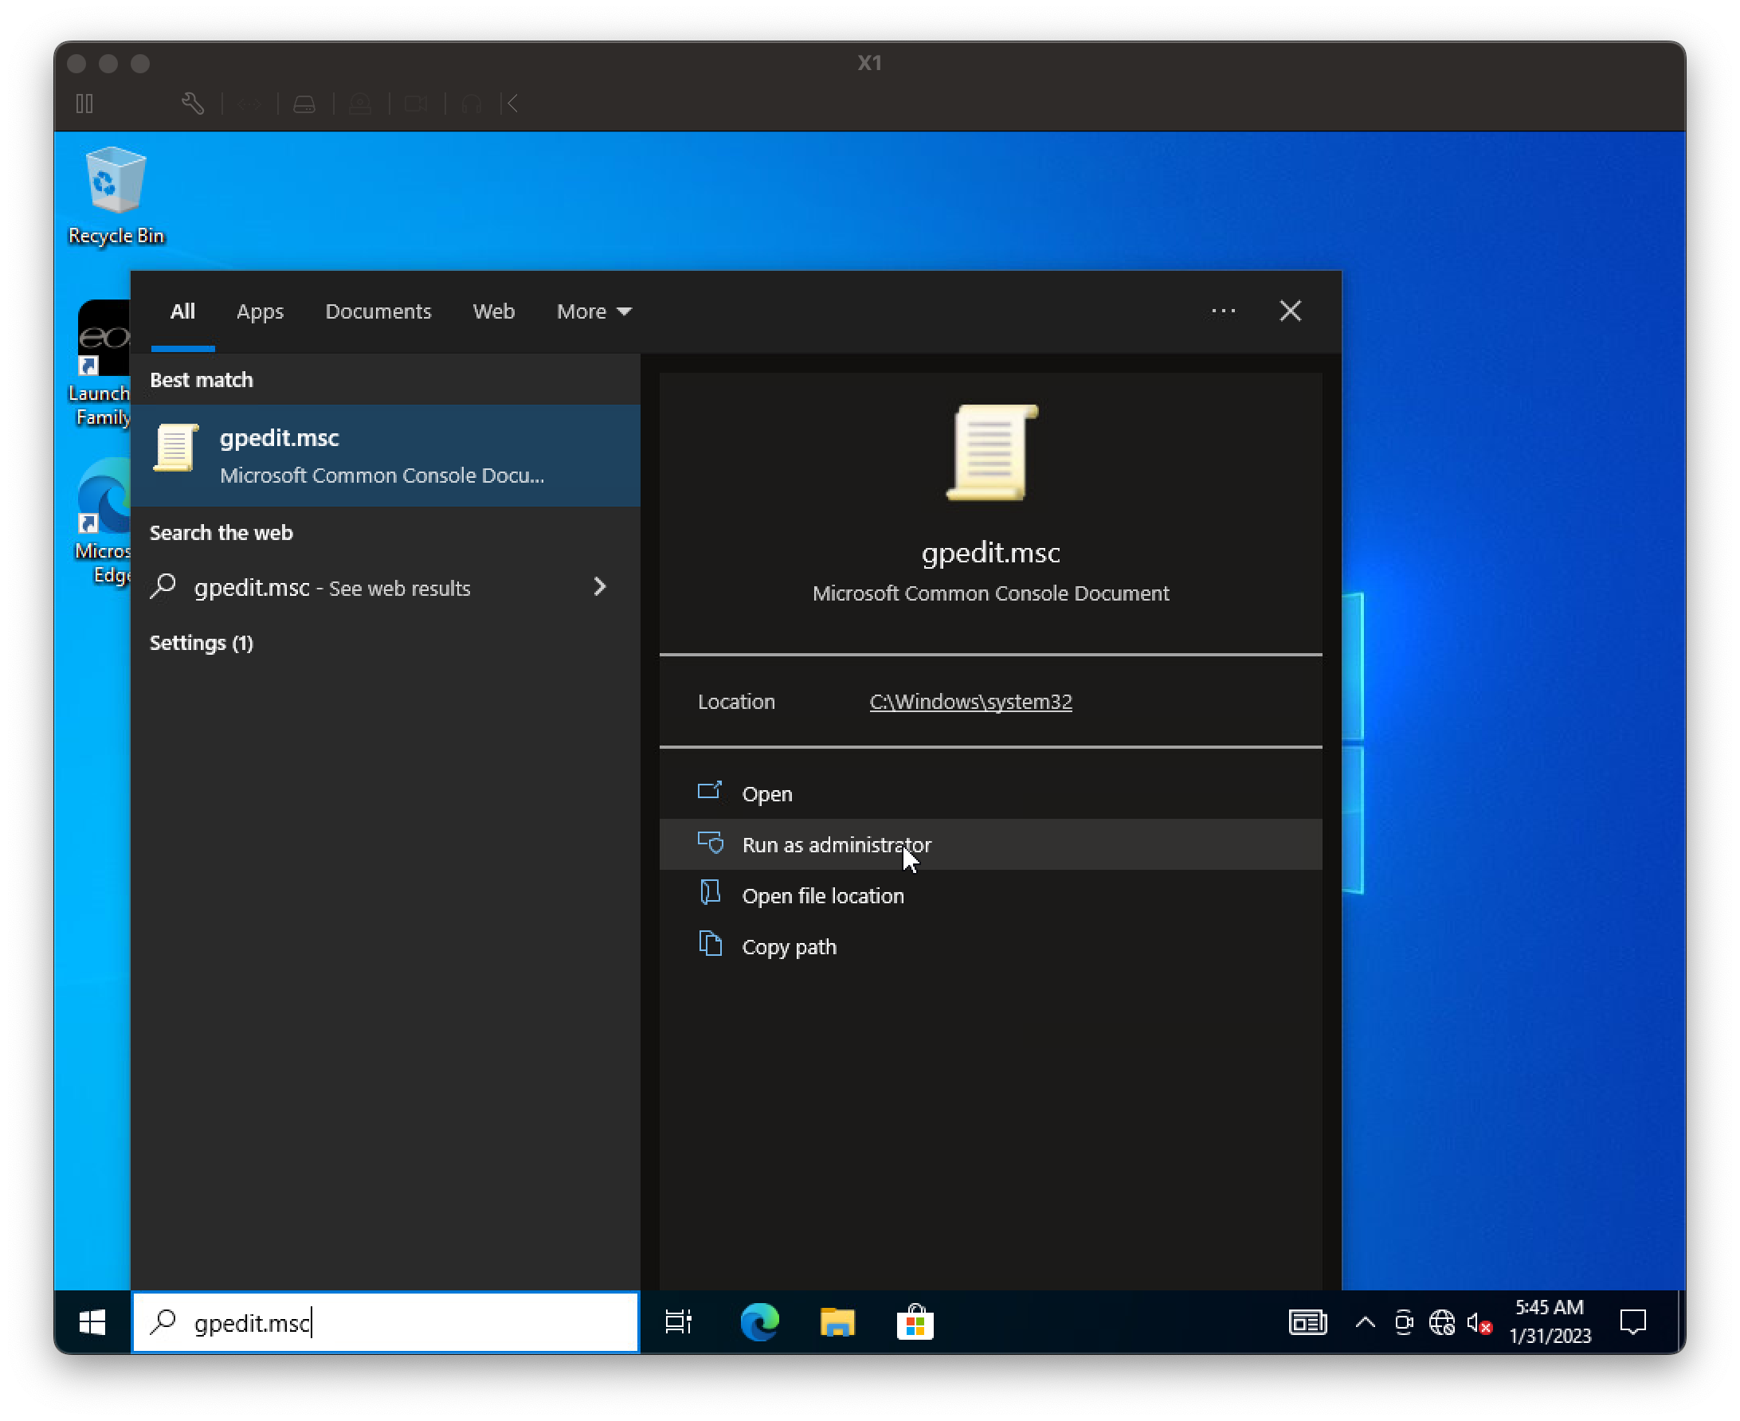
Task: Click the muted volume tray icon
Action: tap(1479, 1322)
